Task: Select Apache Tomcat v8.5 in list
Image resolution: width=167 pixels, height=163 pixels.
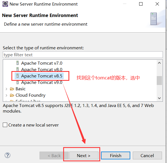Action: pos(42,76)
